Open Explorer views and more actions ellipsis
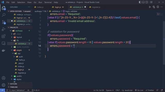This screenshot has height=92, width=165. point(29,7)
